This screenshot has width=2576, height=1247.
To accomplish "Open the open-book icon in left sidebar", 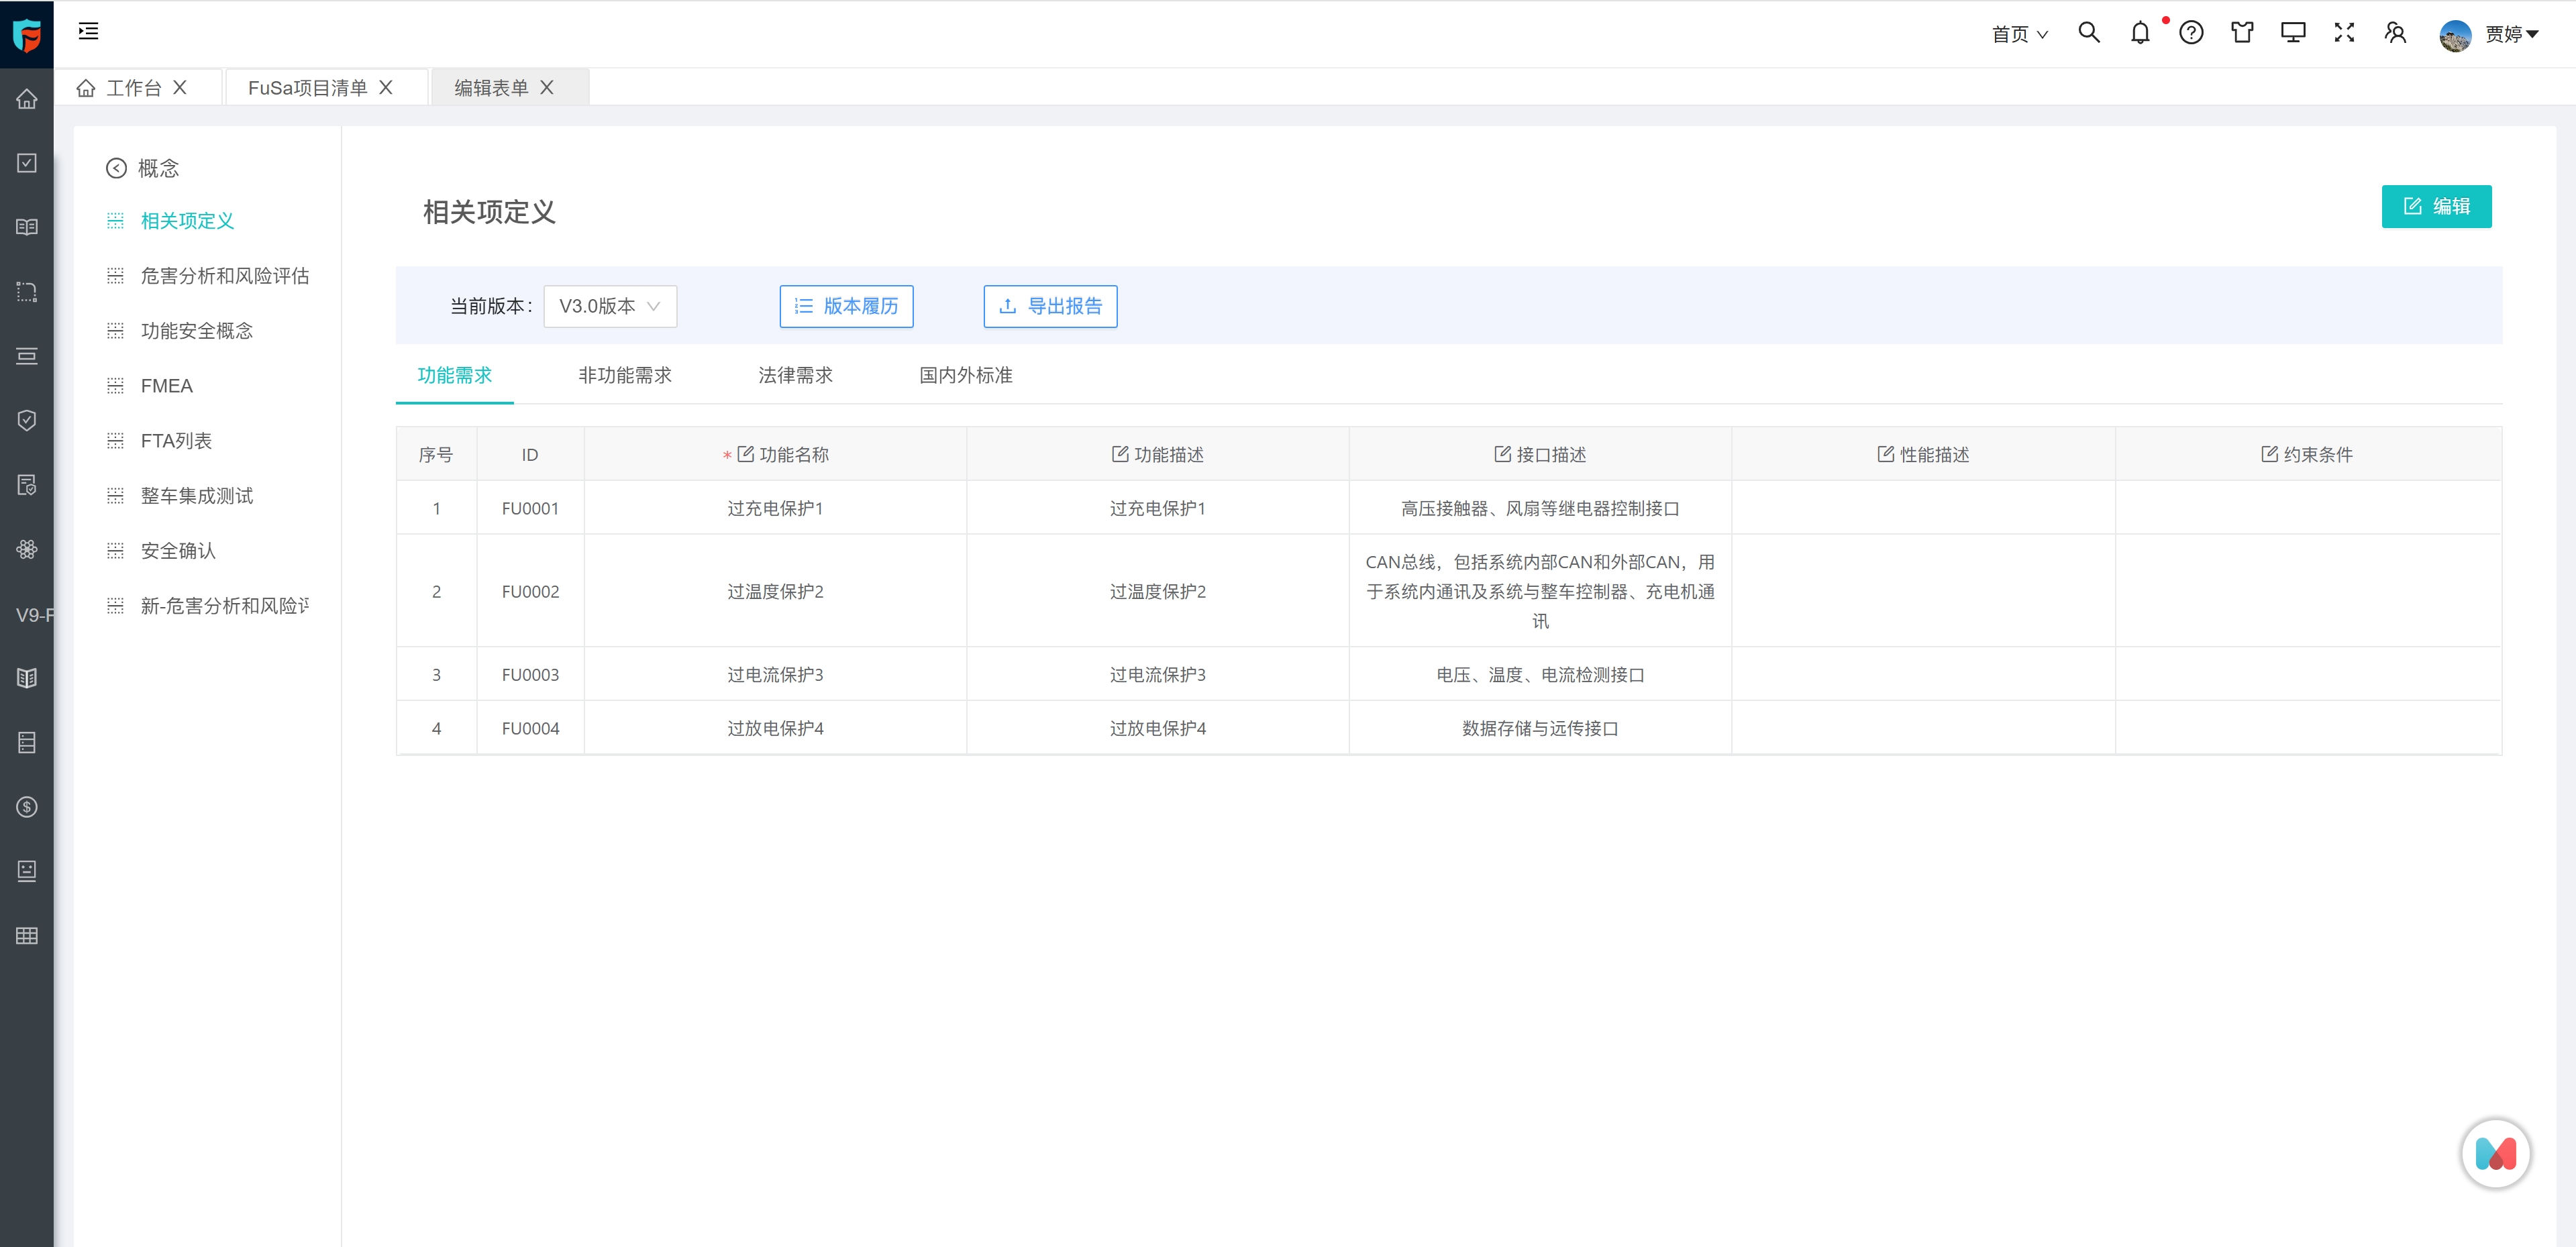I will [x=27, y=227].
